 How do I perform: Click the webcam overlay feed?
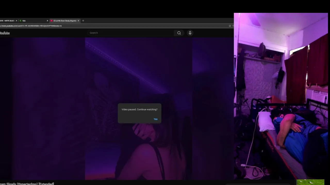pyautogui.click(x=281, y=96)
